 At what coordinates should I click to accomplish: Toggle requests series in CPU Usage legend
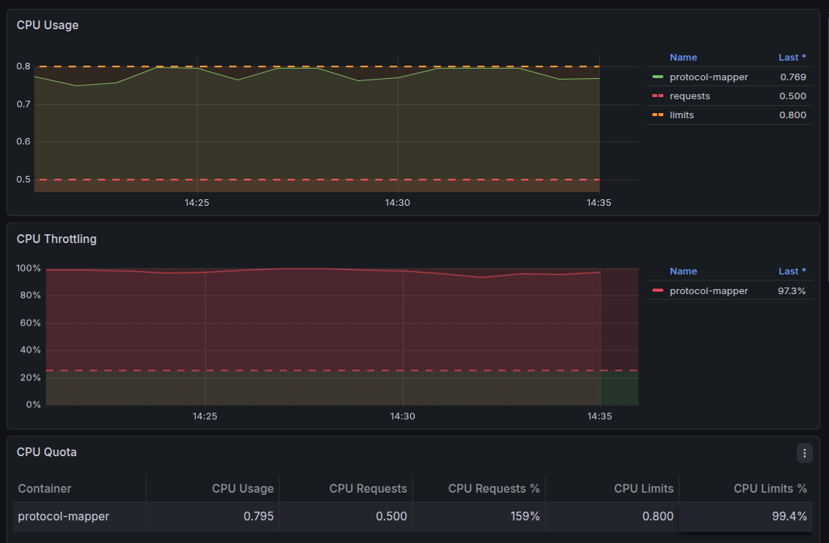point(690,96)
